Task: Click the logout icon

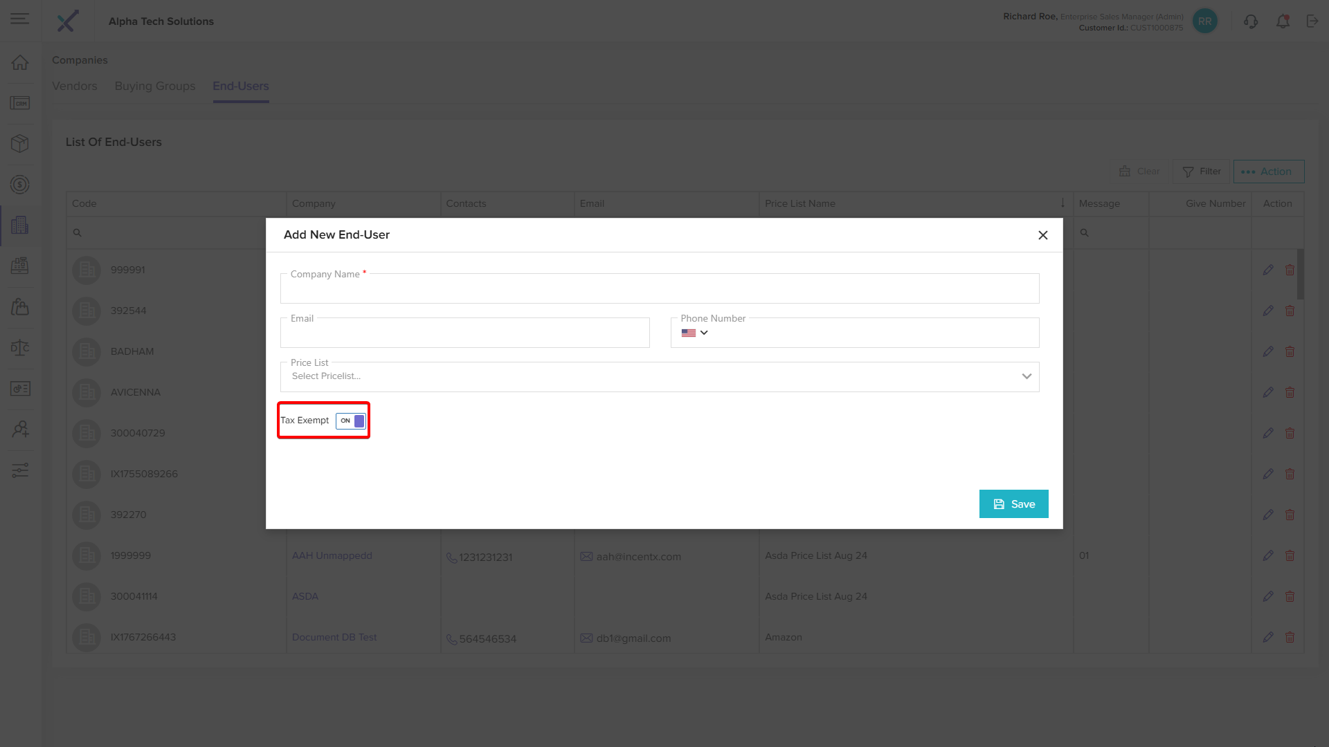Action: click(x=1312, y=21)
